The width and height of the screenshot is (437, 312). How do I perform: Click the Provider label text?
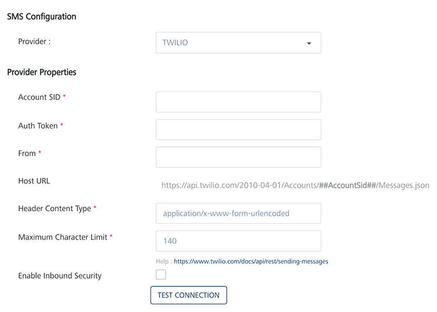pos(34,41)
